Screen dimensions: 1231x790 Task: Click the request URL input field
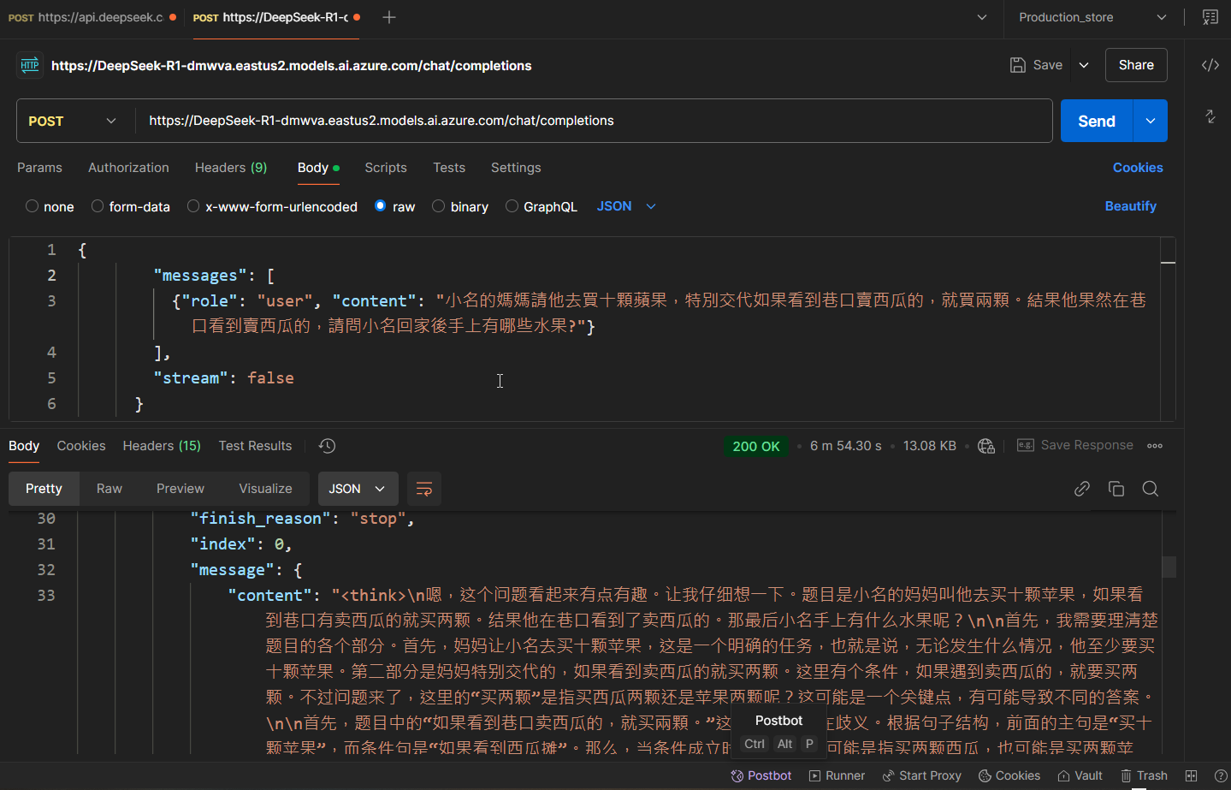click(x=594, y=121)
